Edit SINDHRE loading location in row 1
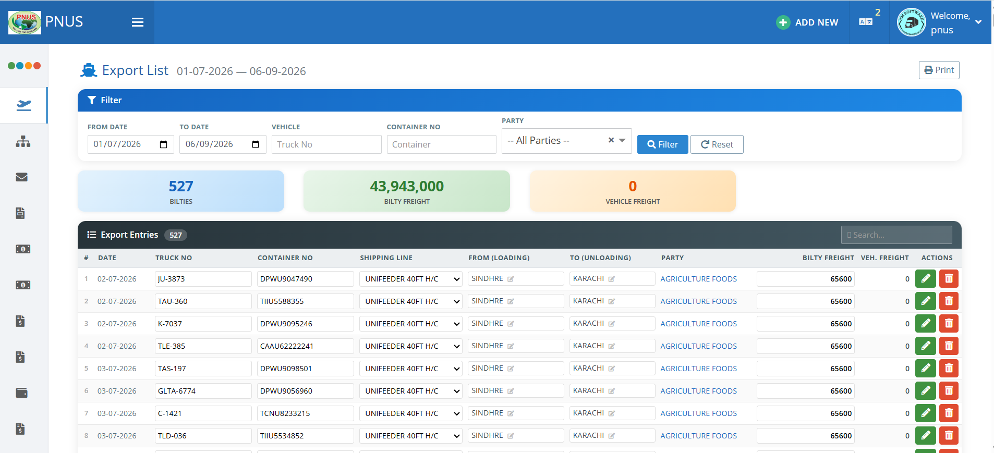Viewport: 994px width, 453px height. pos(511,279)
